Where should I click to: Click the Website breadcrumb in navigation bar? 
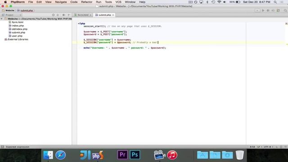[8, 10]
